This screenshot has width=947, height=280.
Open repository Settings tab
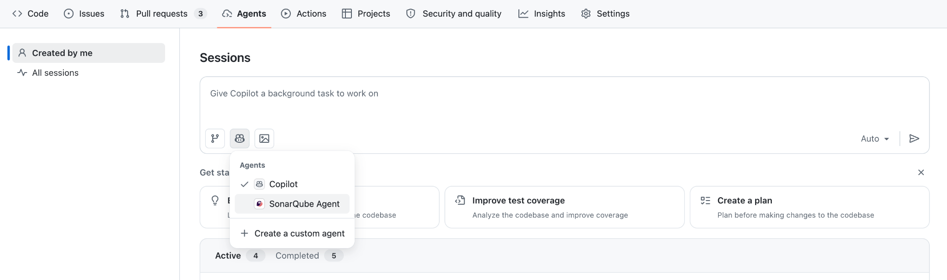(605, 13)
